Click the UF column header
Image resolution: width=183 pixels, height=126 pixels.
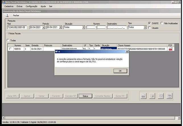(x=85, y=46)
